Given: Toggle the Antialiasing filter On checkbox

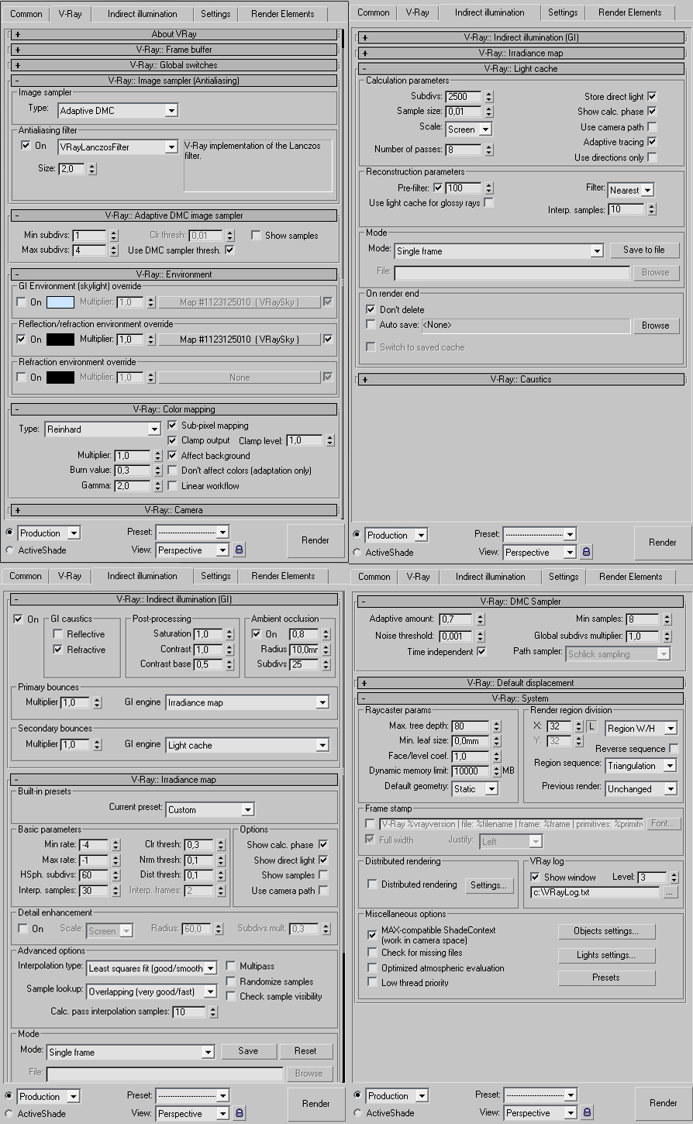Looking at the screenshot, I should (26, 146).
